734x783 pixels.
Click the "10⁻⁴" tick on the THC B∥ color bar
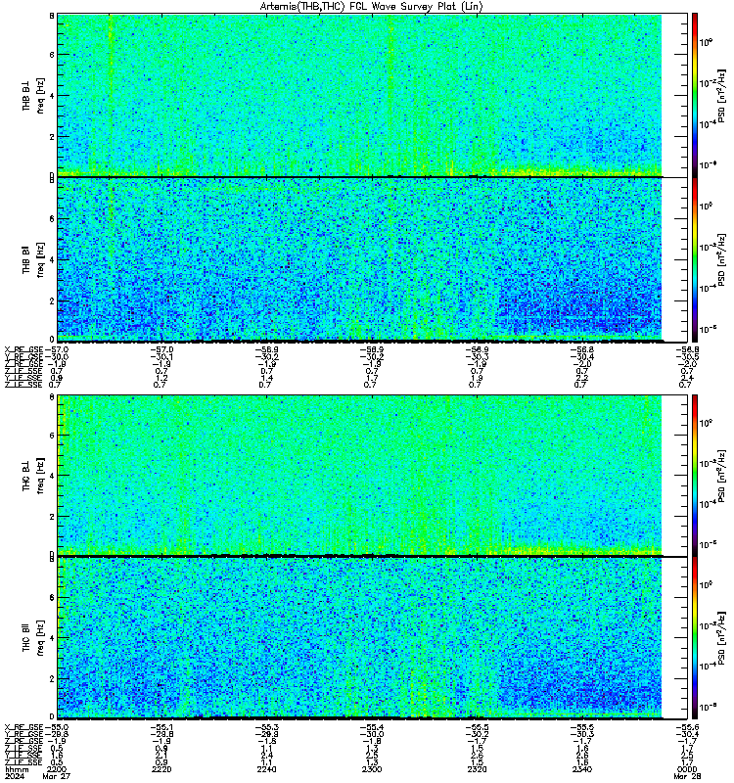click(x=708, y=666)
